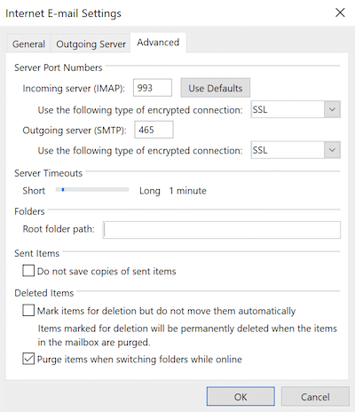Click the 'Root folder path:' label
Screen dimensions: 355x412
[59, 229]
